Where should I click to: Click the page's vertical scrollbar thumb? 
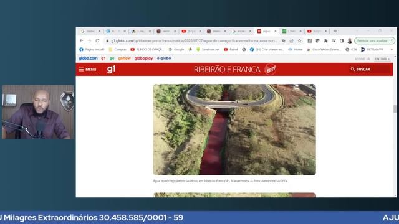pyautogui.click(x=395, y=109)
